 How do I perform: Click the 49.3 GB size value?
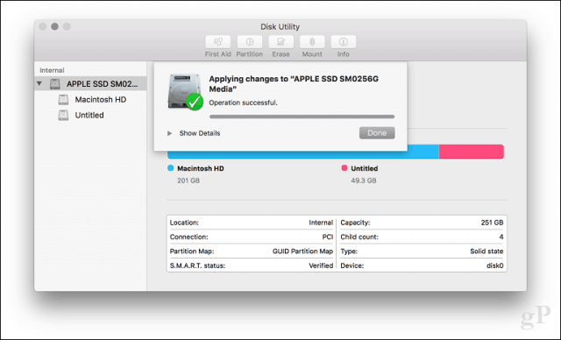(x=364, y=181)
